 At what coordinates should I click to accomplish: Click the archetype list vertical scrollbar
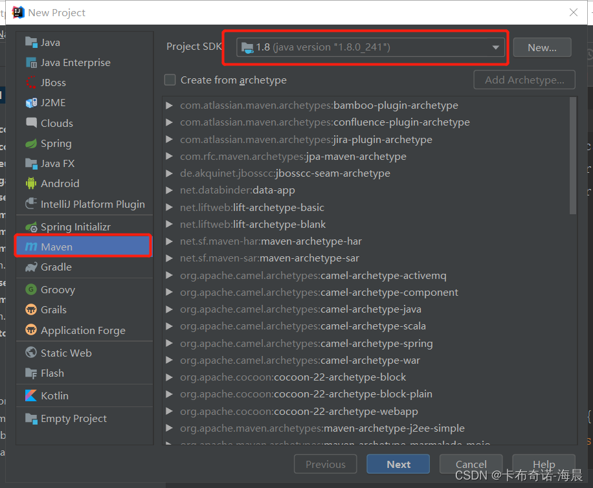[x=573, y=156]
